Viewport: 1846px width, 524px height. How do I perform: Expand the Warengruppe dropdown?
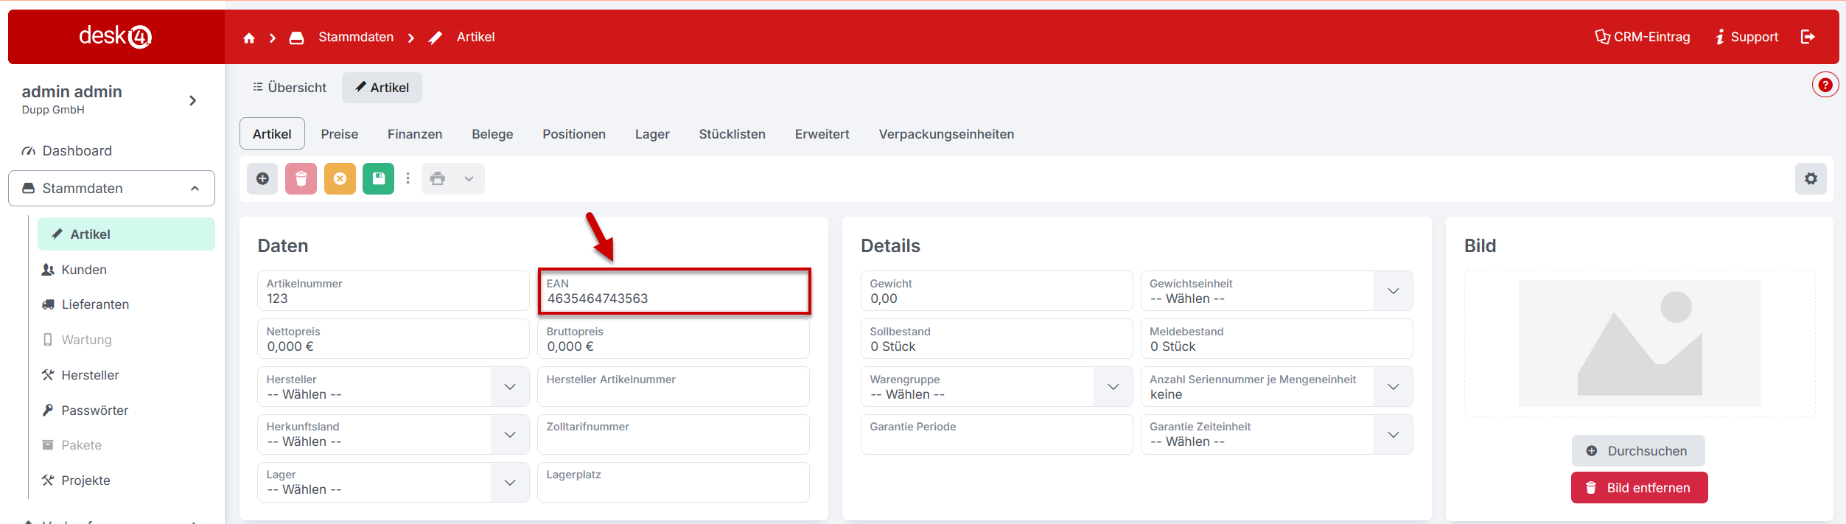[x=1113, y=387]
